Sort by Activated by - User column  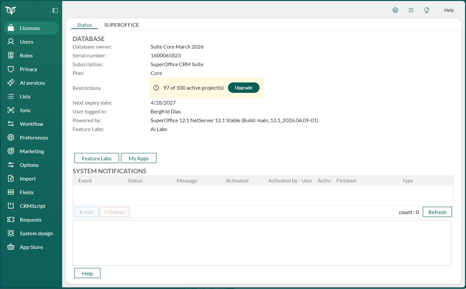coord(290,181)
